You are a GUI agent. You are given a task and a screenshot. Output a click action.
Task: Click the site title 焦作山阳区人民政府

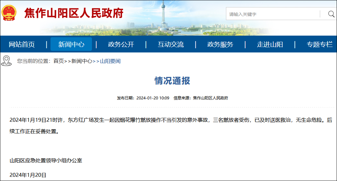(74, 13)
